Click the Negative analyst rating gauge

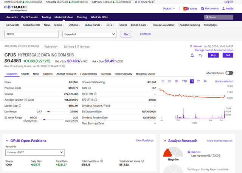coord(173,152)
